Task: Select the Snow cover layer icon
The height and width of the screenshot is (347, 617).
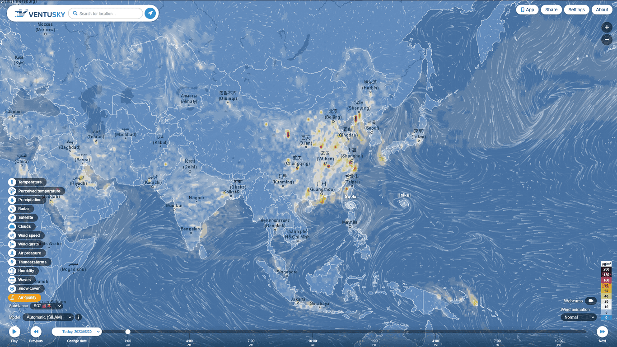Action: coord(12,288)
